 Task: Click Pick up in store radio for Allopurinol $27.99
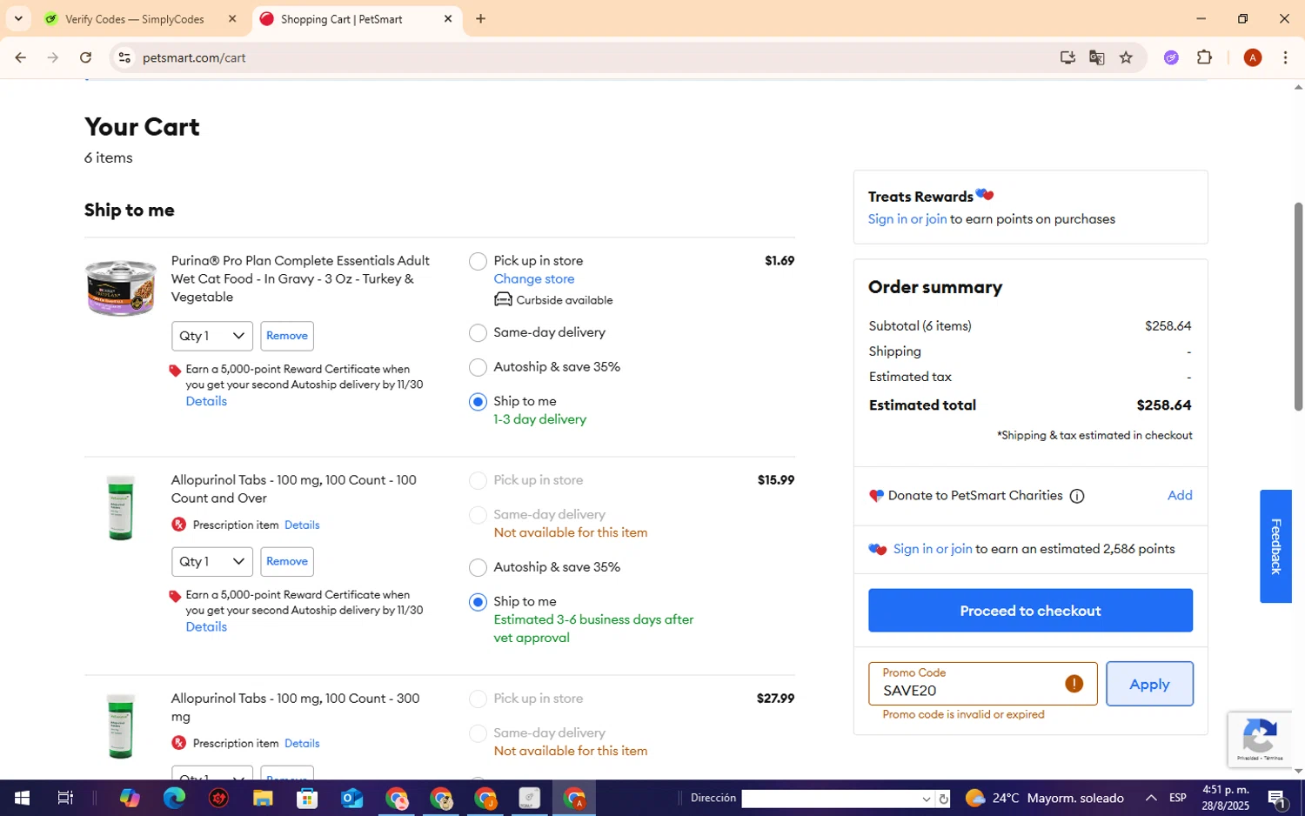478,699
